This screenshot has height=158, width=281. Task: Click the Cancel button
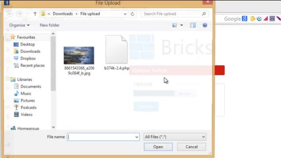(191, 147)
